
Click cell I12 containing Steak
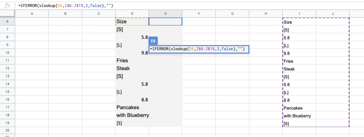coord(299,69)
